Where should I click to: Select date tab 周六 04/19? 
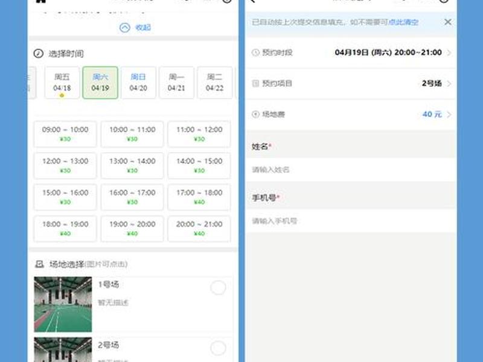pyautogui.click(x=100, y=83)
